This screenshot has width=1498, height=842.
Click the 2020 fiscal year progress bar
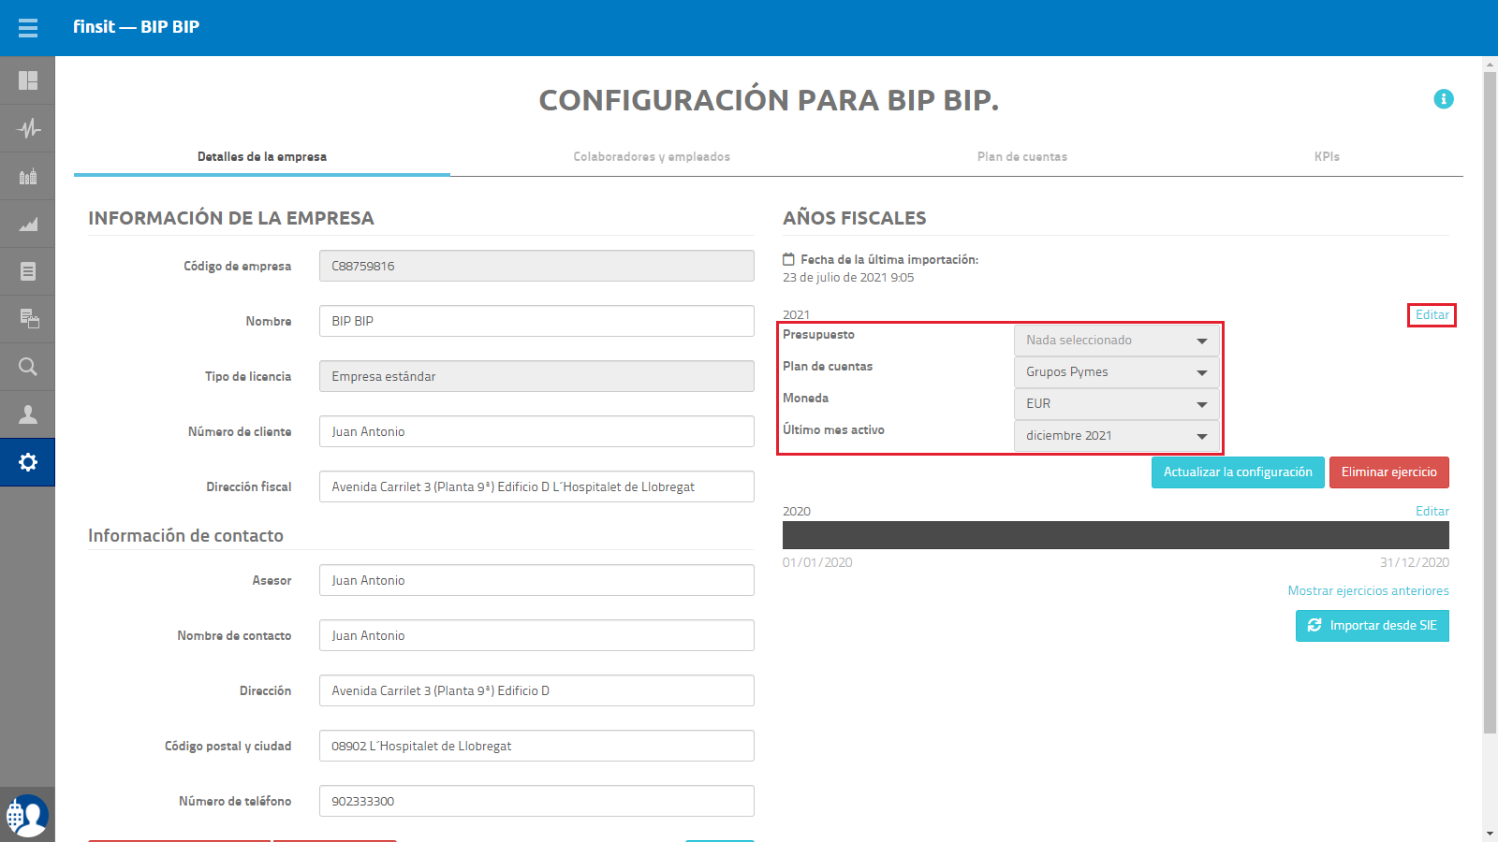pos(1116,535)
